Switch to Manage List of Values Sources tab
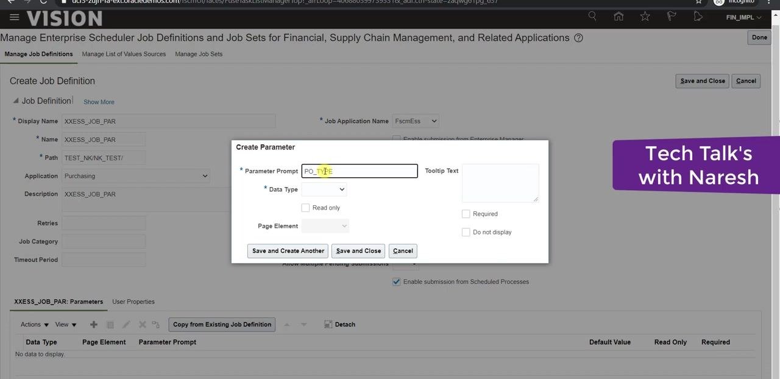 click(124, 54)
